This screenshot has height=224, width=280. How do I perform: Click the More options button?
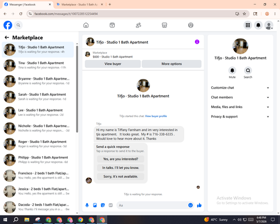click(x=171, y=64)
